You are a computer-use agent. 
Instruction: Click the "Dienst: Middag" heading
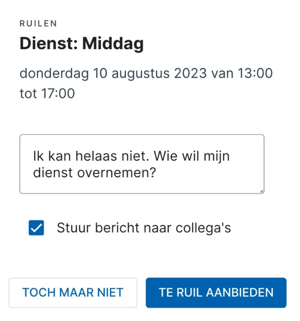(82, 44)
